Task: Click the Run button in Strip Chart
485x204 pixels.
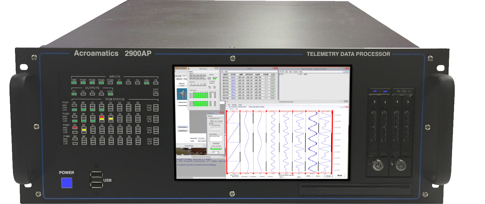Action: pyautogui.click(x=340, y=175)
